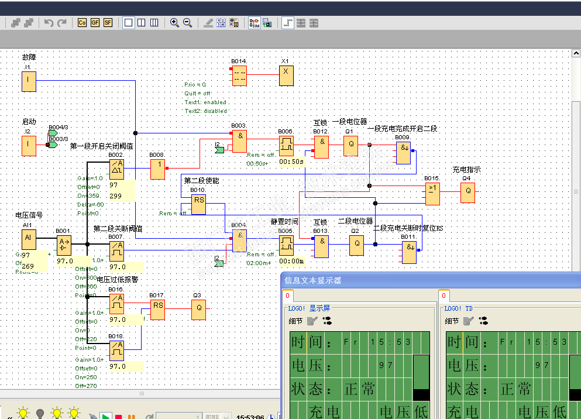Click the undo arrow in toolbar

49,23
